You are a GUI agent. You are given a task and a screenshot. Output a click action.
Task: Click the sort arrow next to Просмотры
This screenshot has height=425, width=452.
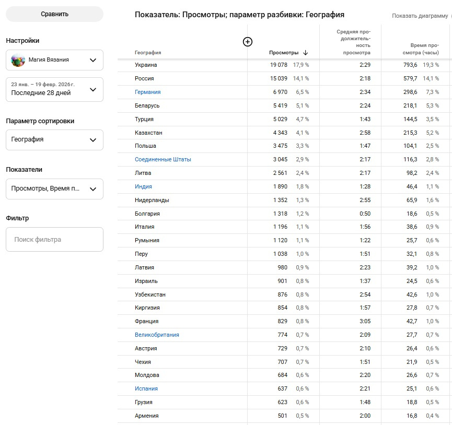point(306,53)
